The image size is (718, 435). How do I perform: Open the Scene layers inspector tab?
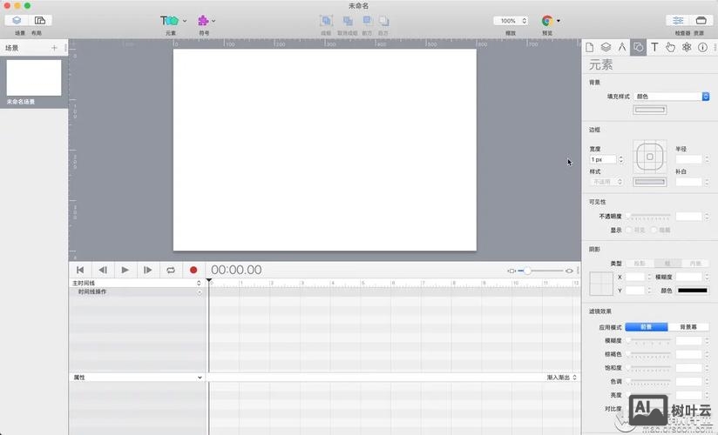click(606, 47)
